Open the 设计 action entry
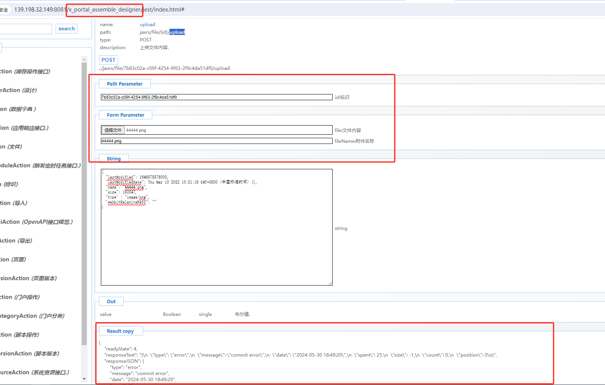 (18, 90)
